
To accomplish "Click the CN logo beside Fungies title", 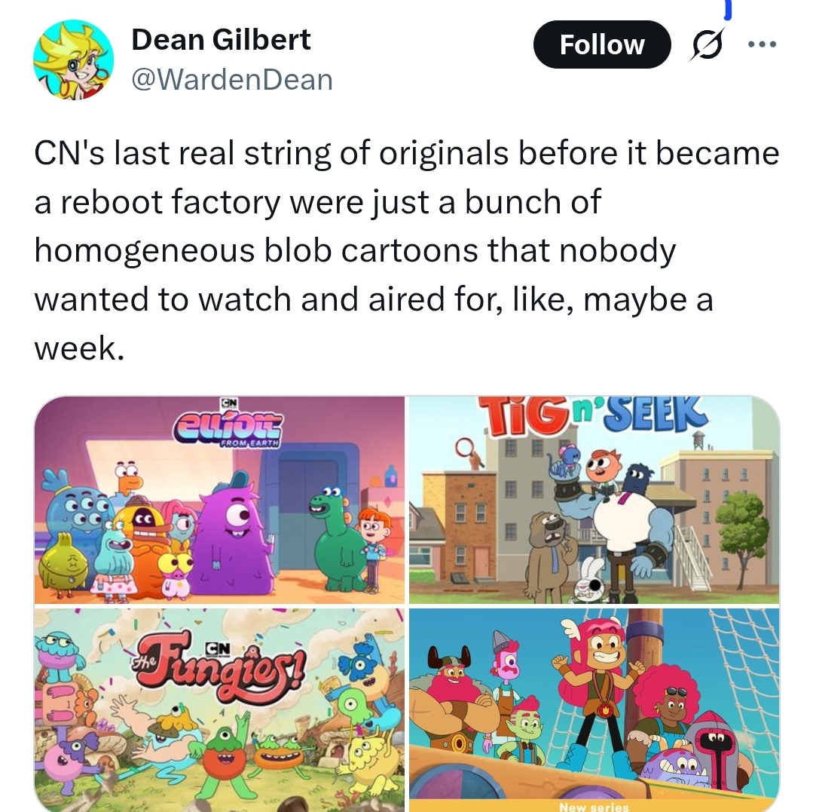I will (217, 648).
